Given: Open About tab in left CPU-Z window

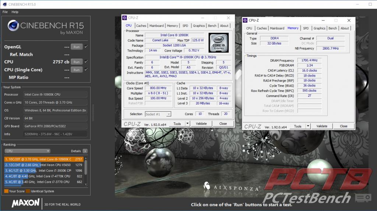Looking at the screenshot, I should 224,26.
